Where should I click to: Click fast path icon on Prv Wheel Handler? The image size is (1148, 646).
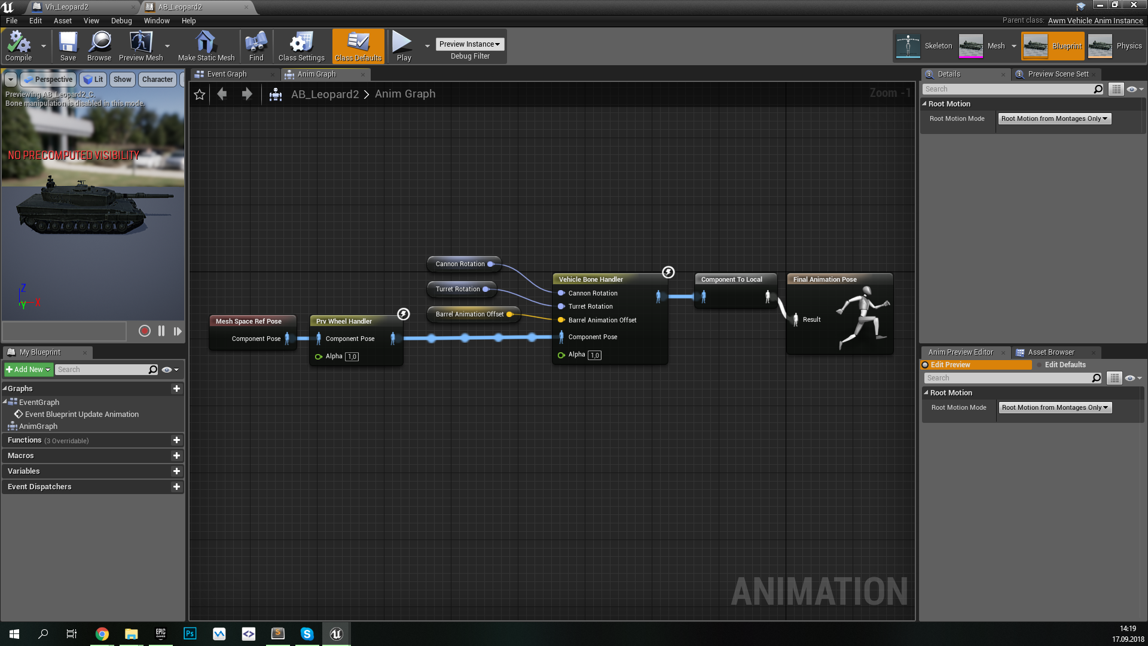(x=404, y=314)
